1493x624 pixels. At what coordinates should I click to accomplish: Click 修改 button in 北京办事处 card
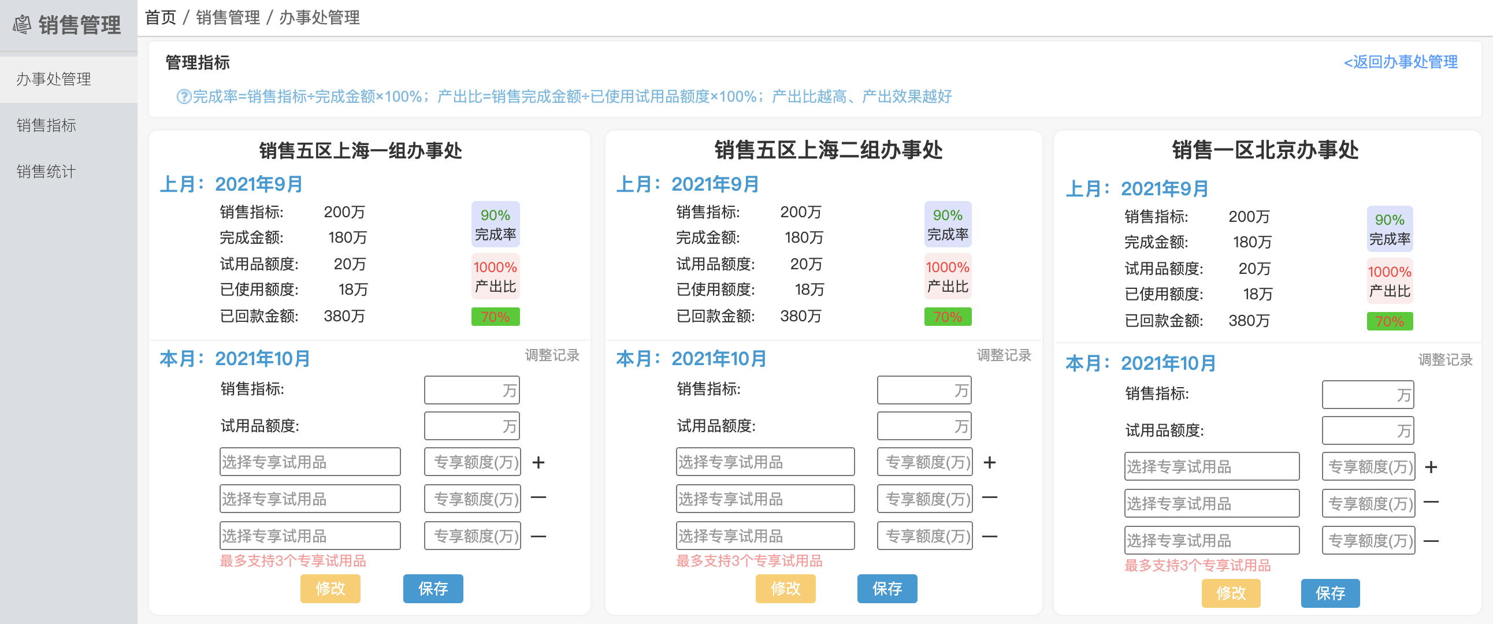coord(1231,593)
